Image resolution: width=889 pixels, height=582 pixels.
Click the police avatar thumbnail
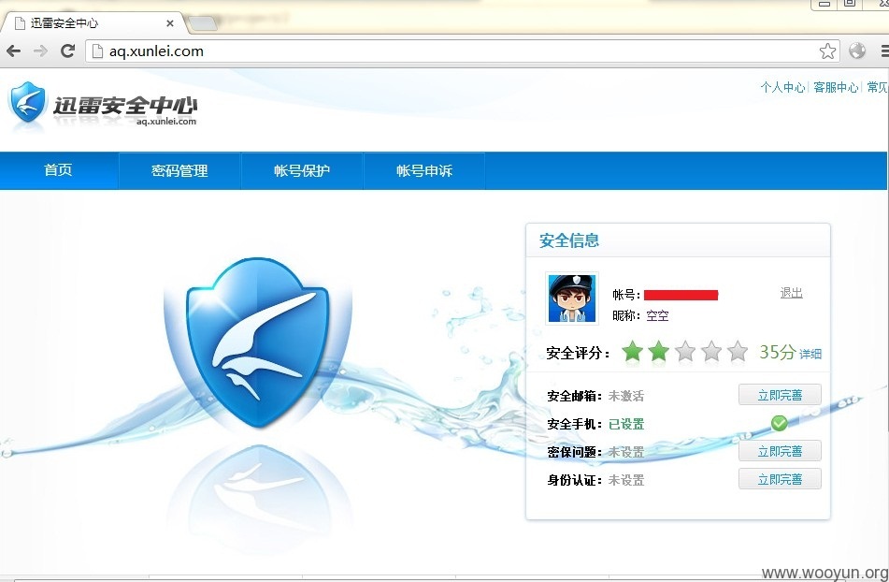(571, 298)
